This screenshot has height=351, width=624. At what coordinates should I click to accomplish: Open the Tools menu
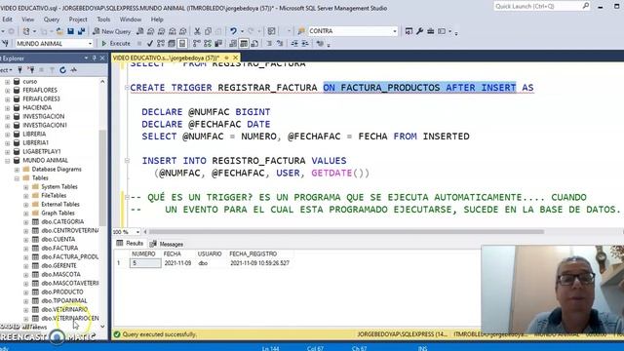pyautogui.click(x=103, y=19)
